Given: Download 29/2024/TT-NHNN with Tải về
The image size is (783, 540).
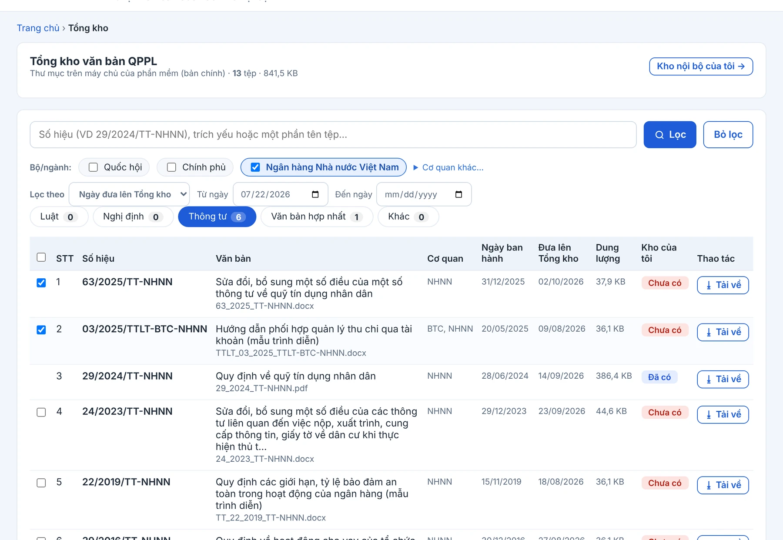Looking at the screenshot, I should point(723,379).
